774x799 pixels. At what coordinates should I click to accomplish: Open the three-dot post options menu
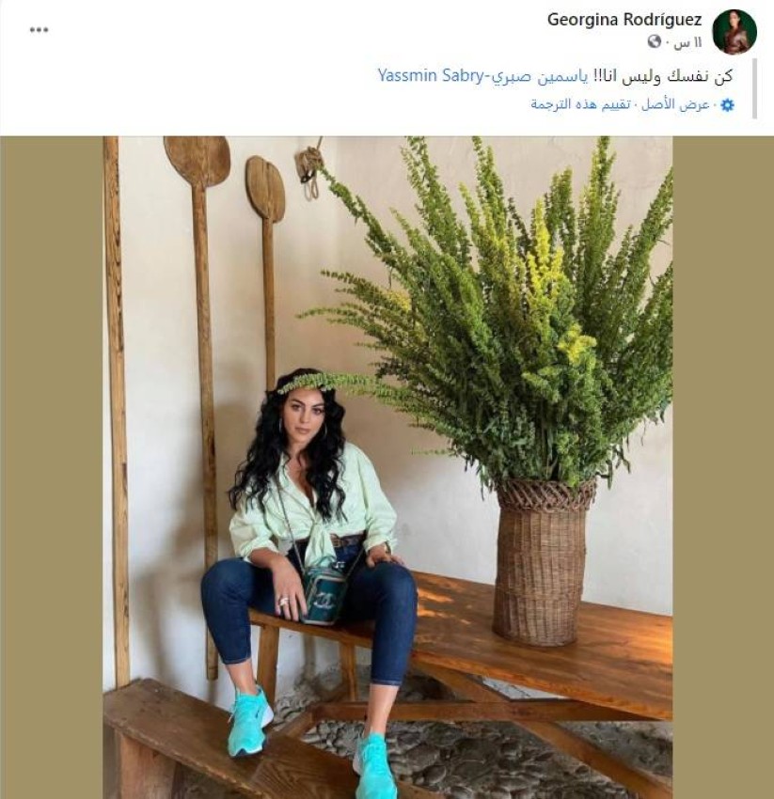point(39,30)
